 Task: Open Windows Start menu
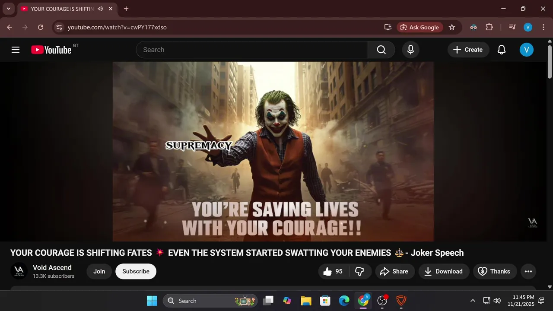point(152,301)
